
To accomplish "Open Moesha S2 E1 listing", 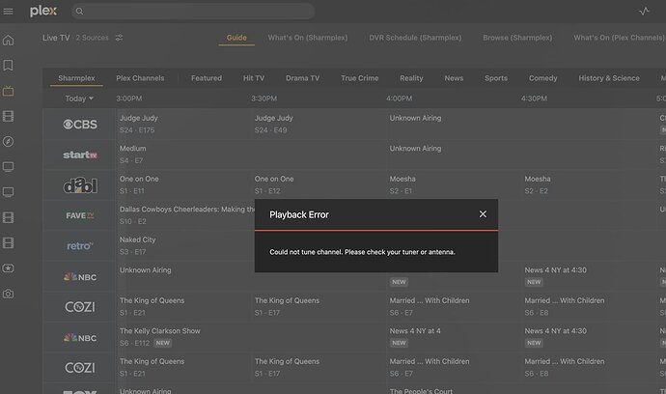I will click(x=454, y=184).
